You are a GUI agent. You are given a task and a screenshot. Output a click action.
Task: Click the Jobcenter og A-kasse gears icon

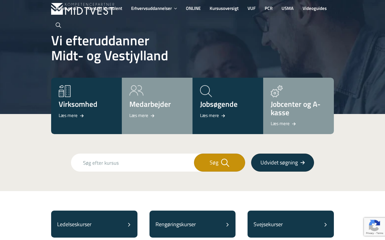[277, 91]
